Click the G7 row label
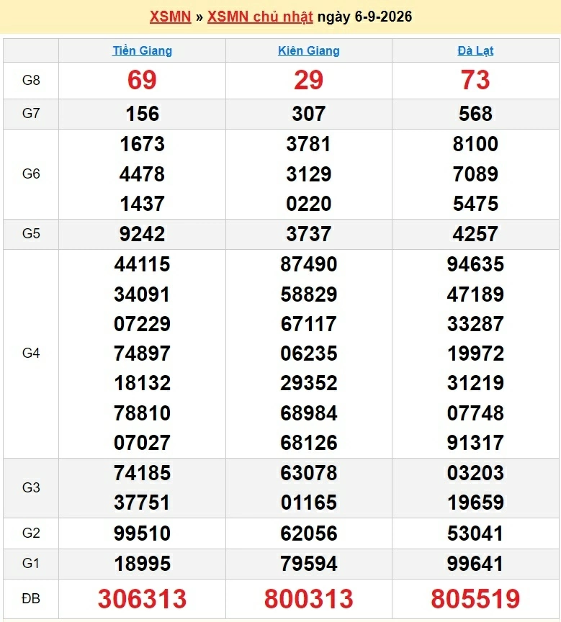561x622 pixels. 31,114
